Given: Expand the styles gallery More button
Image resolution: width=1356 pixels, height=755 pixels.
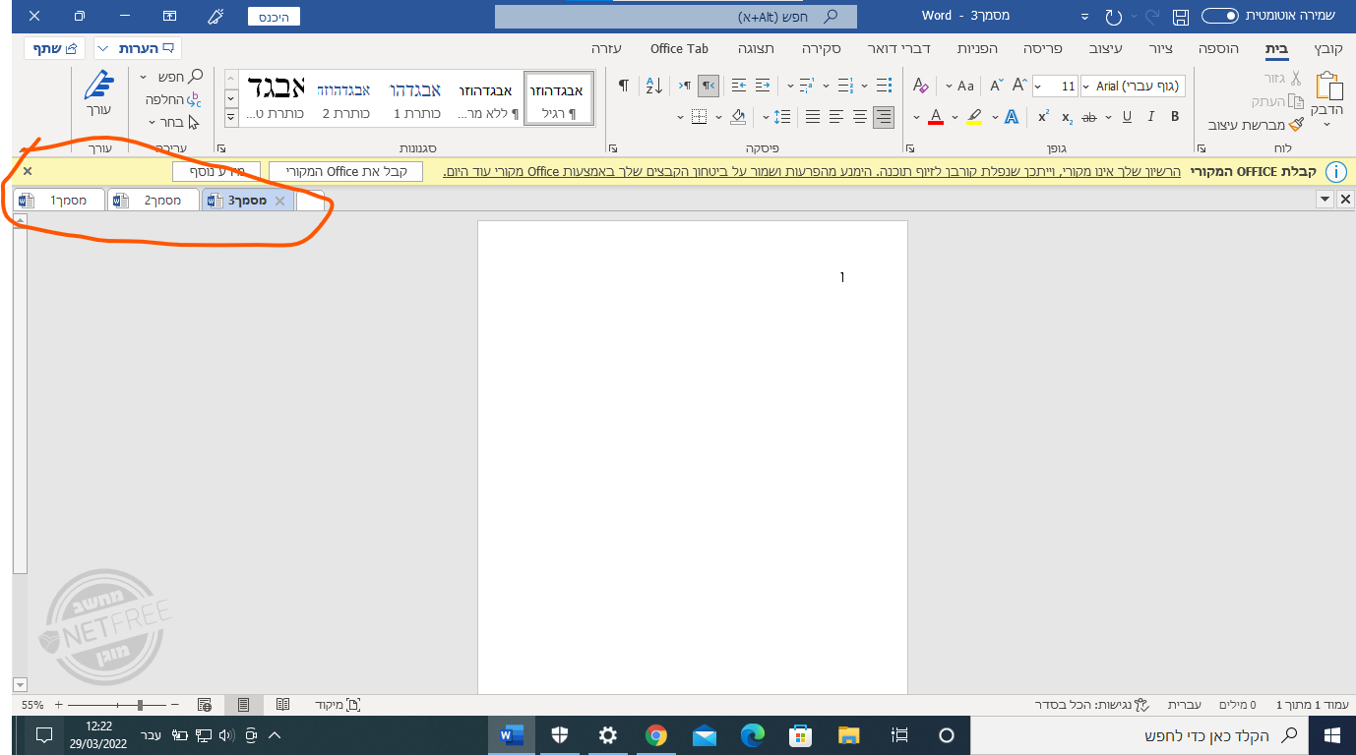Looking at the screenshot, I should click(x=231, y=116).
